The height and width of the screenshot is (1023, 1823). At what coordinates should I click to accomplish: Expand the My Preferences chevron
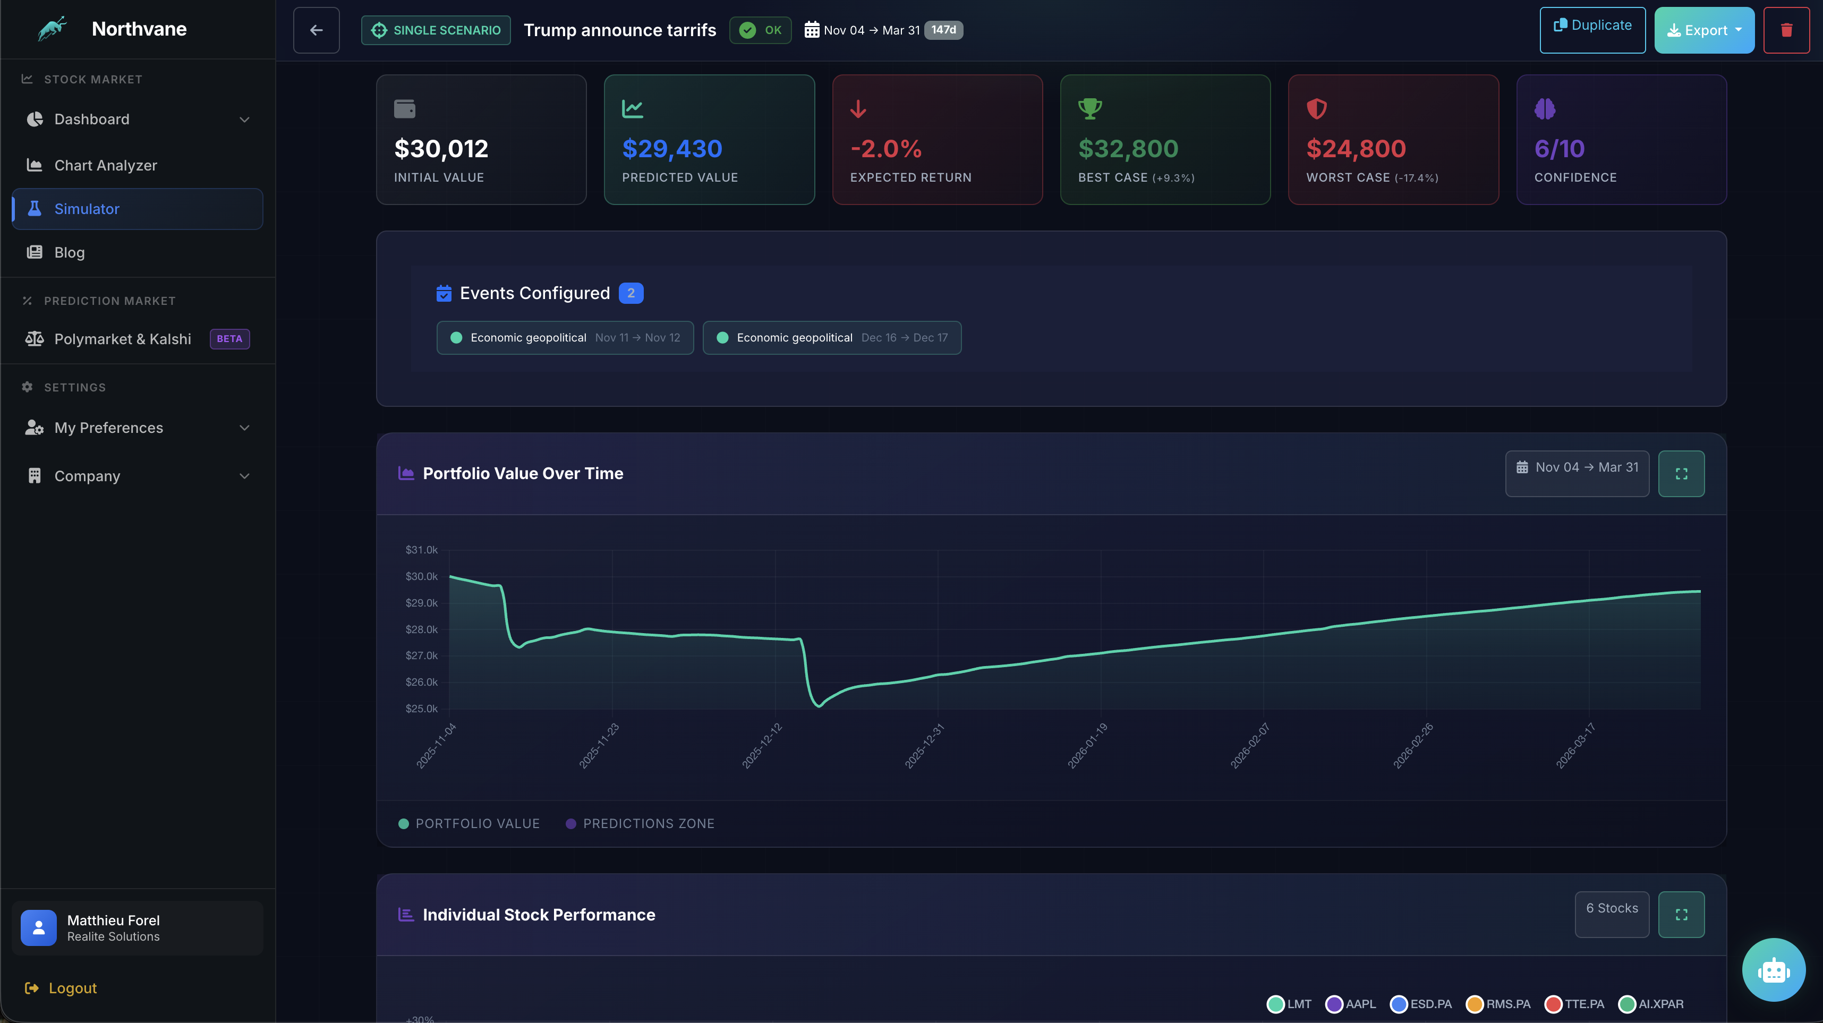click(x=244, y=427)
